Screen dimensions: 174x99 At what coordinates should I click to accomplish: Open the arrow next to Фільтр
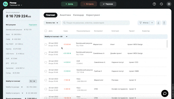[x=152, y=23]
